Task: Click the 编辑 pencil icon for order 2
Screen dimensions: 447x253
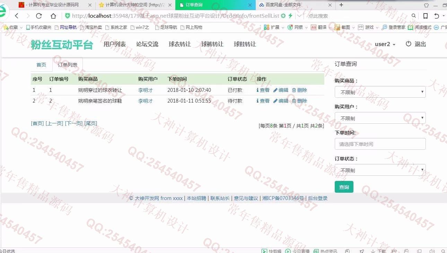Action: click(275, 101)
